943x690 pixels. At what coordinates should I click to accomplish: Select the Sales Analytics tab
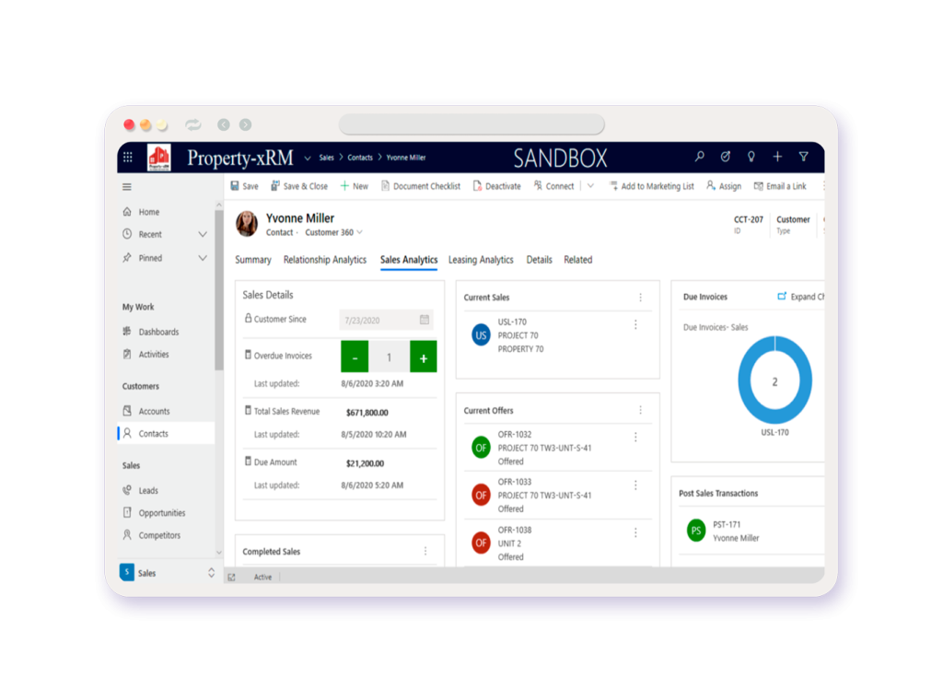409,260
